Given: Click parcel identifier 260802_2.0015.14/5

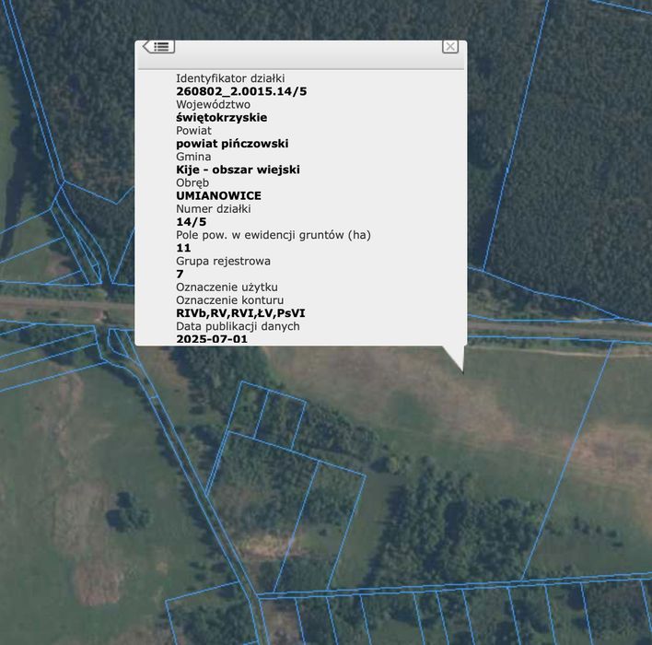Looking at the screenshot, I should 241,91.
